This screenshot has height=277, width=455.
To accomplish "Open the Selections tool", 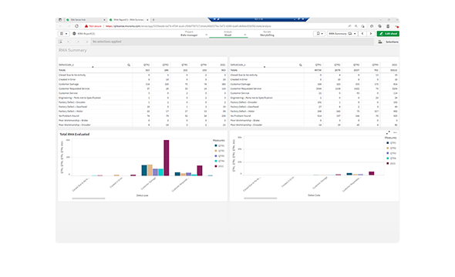I will click(x=389, y=42).
